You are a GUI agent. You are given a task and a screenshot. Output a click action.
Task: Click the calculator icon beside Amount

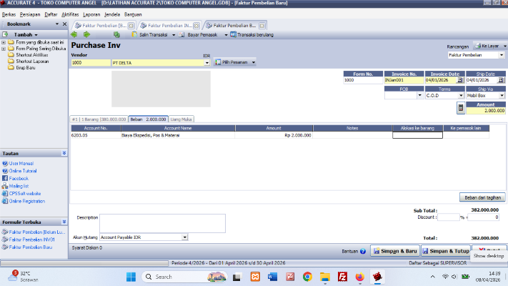click(461, 108)
